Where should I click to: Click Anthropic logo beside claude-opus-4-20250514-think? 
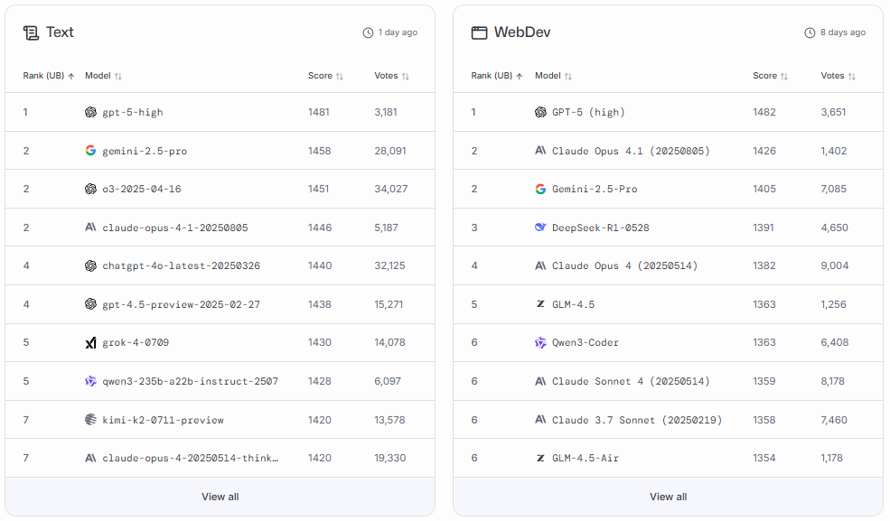(91, 458)
